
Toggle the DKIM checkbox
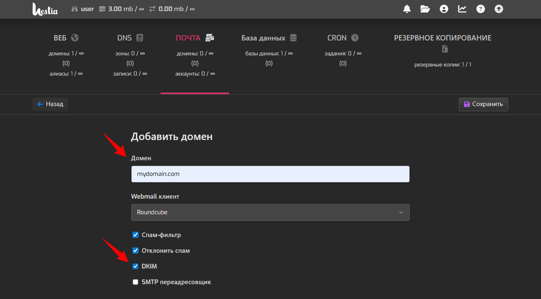pos(135,266)
